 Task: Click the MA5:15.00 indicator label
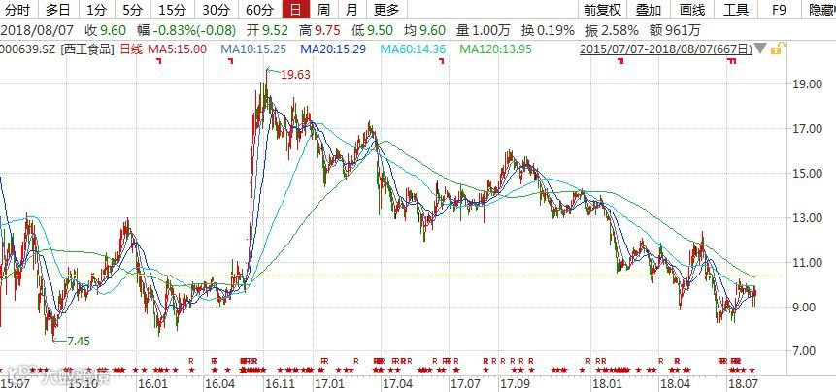click(x=177, y=49)
